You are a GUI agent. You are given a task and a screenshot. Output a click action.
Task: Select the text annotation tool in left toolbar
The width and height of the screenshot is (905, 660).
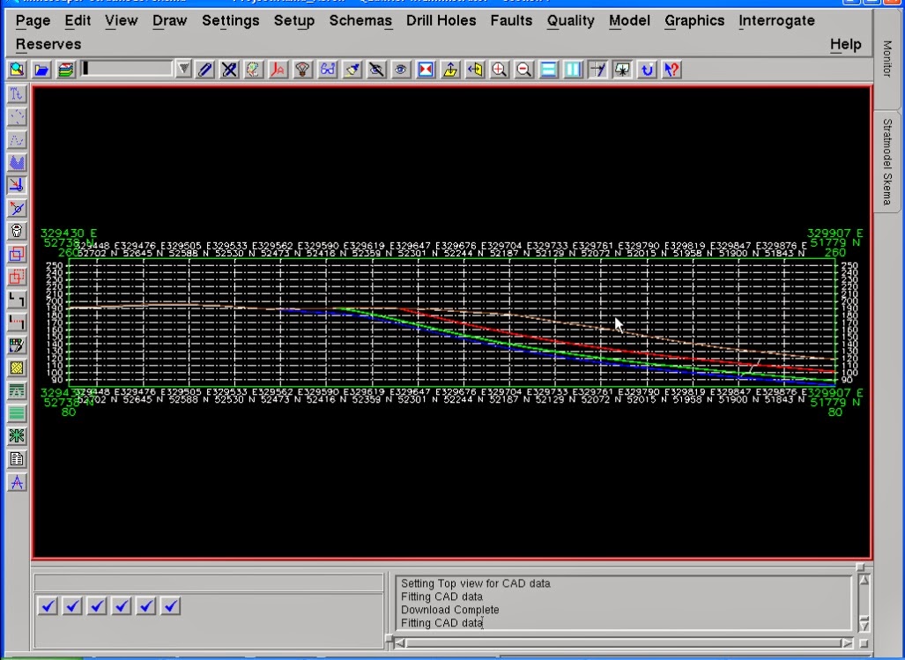15,481
